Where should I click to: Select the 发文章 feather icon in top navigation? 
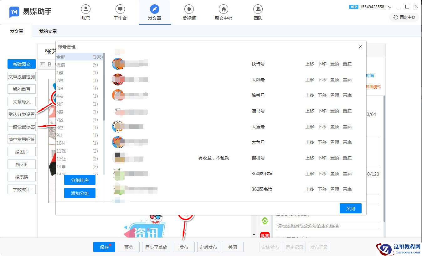click(155, 9)
